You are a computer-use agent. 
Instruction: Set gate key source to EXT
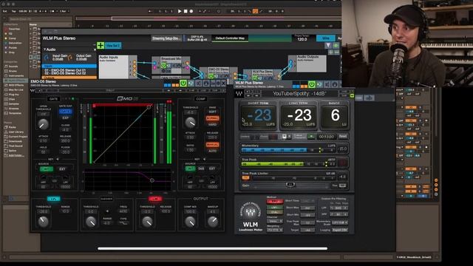(x=62, y=169)
